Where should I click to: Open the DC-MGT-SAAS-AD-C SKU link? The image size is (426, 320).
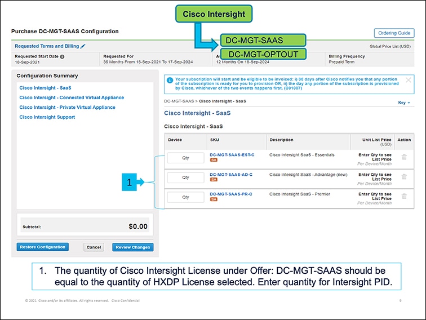pos(231,175)
